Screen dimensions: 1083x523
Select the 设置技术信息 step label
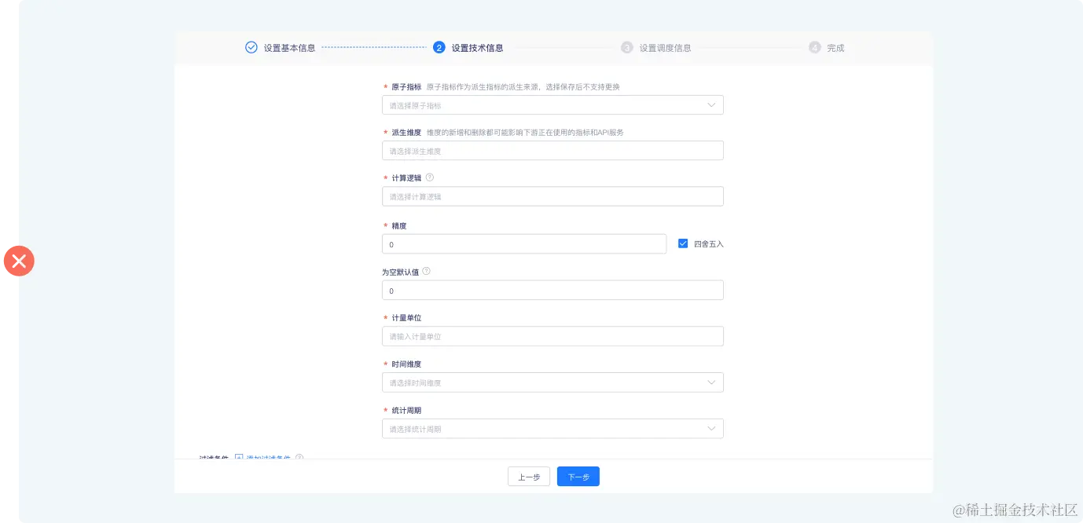478,48
